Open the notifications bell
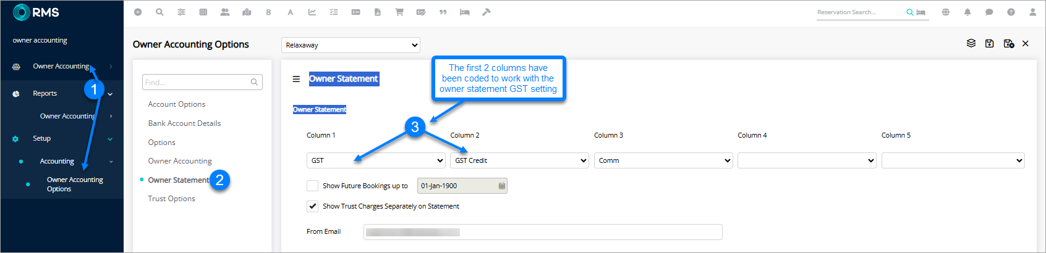 click(x=967, y=12)
